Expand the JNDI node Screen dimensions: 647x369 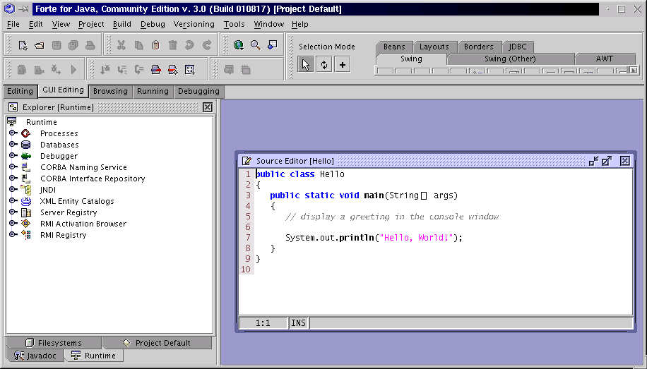tap(13, 189)
